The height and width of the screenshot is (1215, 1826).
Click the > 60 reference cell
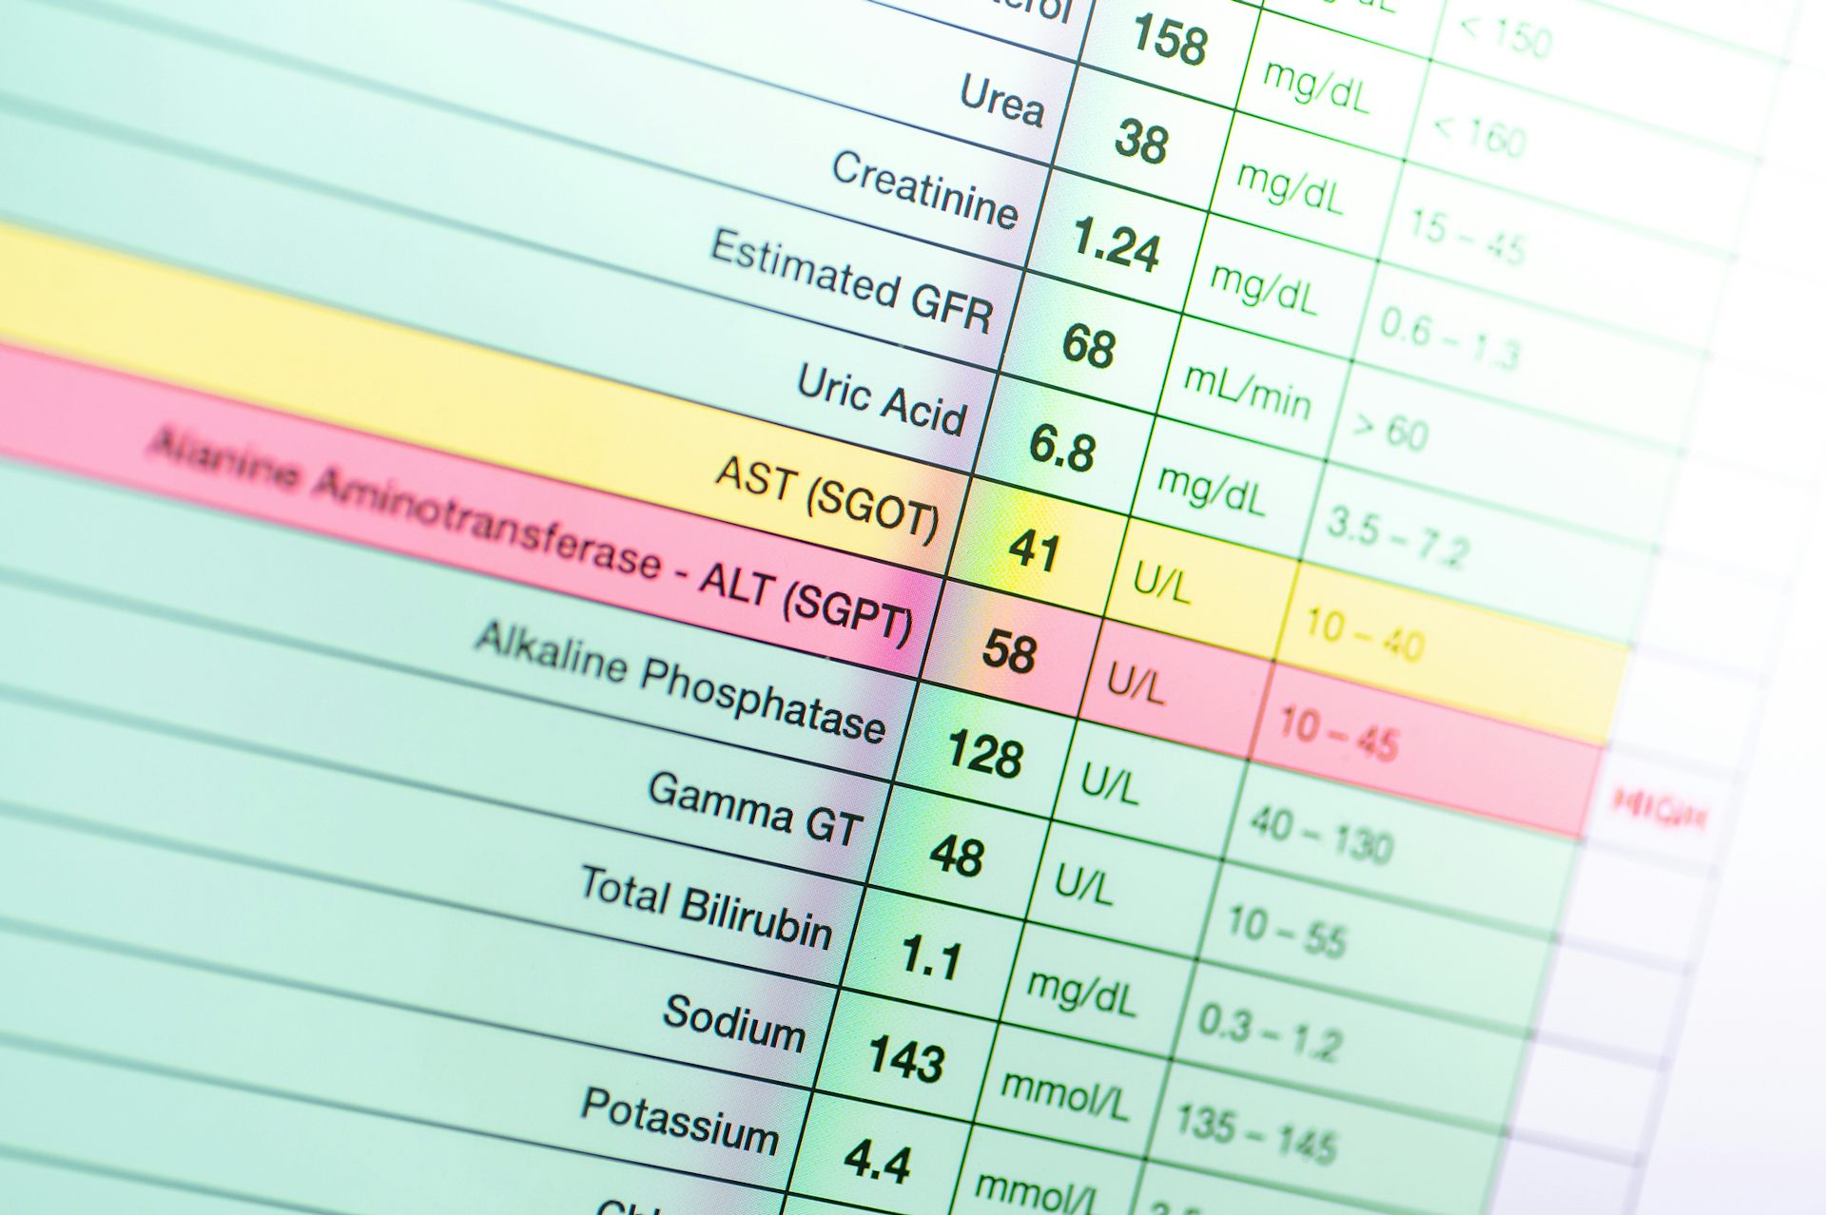1390,433
